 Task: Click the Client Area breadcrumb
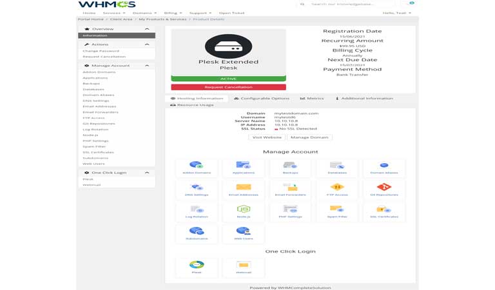click(121, 19)
